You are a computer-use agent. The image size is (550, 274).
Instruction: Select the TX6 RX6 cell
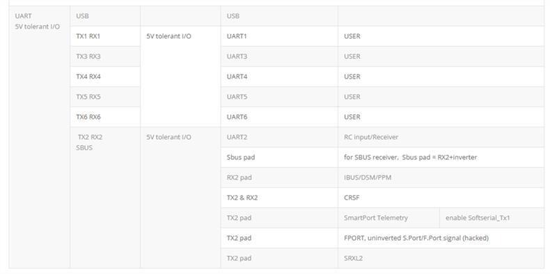coord(105,117)
